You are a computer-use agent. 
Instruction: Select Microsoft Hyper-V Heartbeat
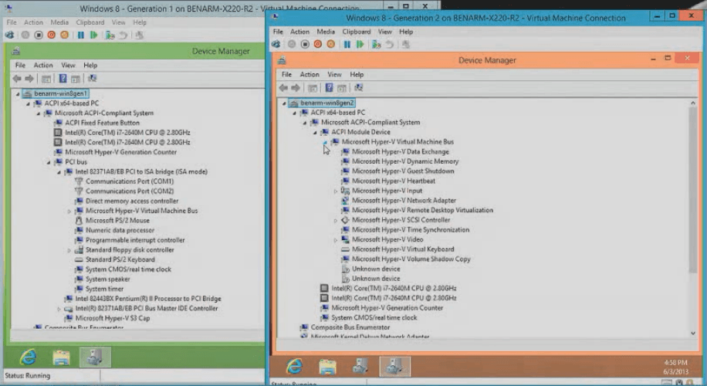coord(394,181)
